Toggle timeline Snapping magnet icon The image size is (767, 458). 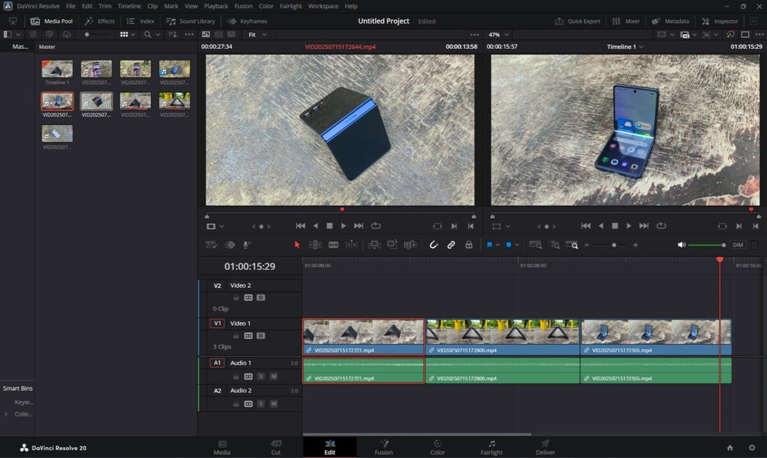click(433, 245)
